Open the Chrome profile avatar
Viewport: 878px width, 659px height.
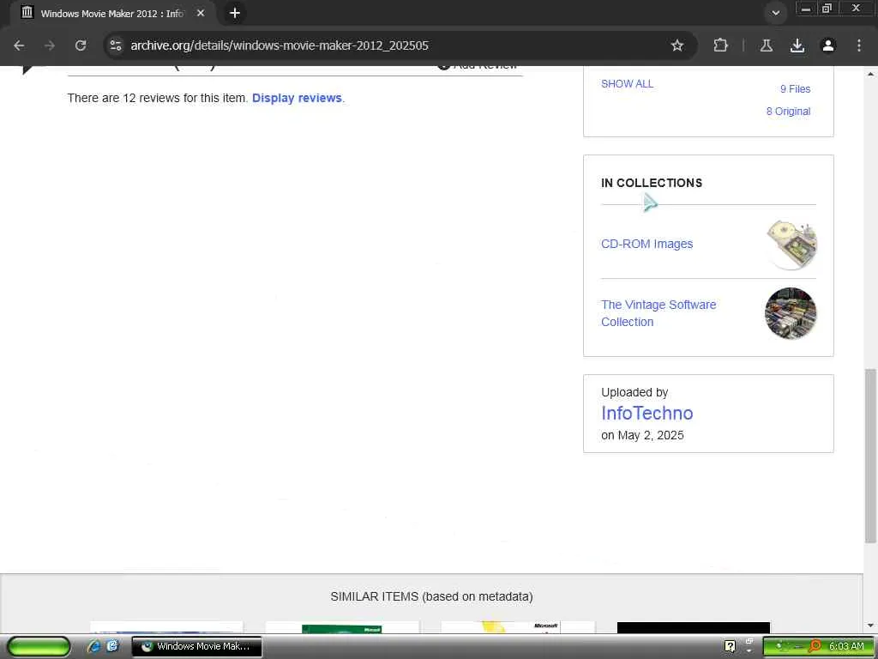828,45
